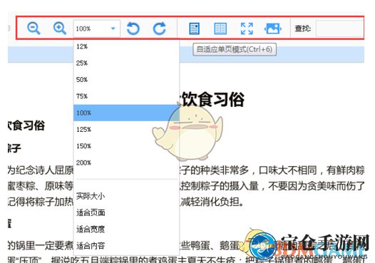
Task: Choose 50% from zoom list
Action: coord(126,80)
